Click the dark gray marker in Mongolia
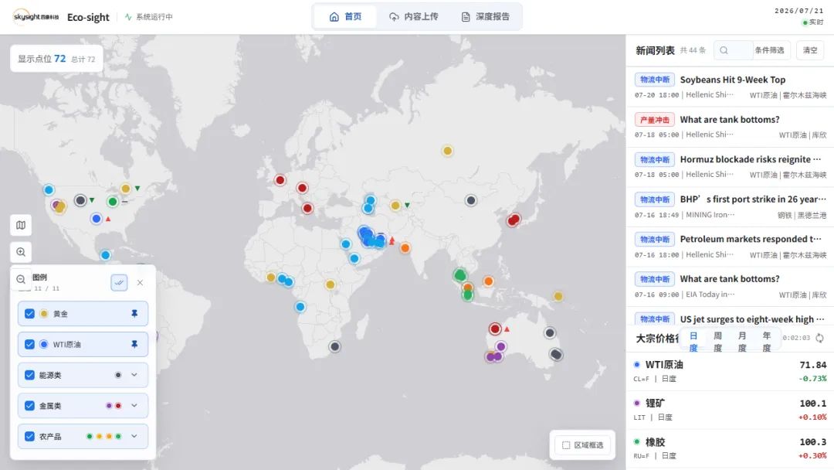Viewport: 834px width, 470px height. tap(471, 200)
